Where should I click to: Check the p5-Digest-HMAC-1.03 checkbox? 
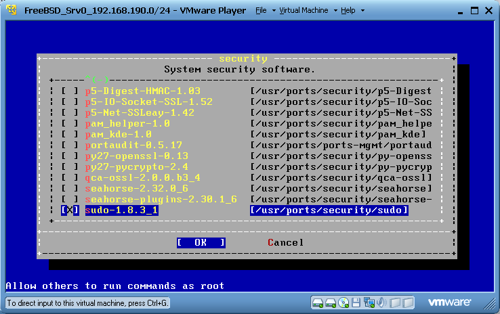(x=70, y=91)
